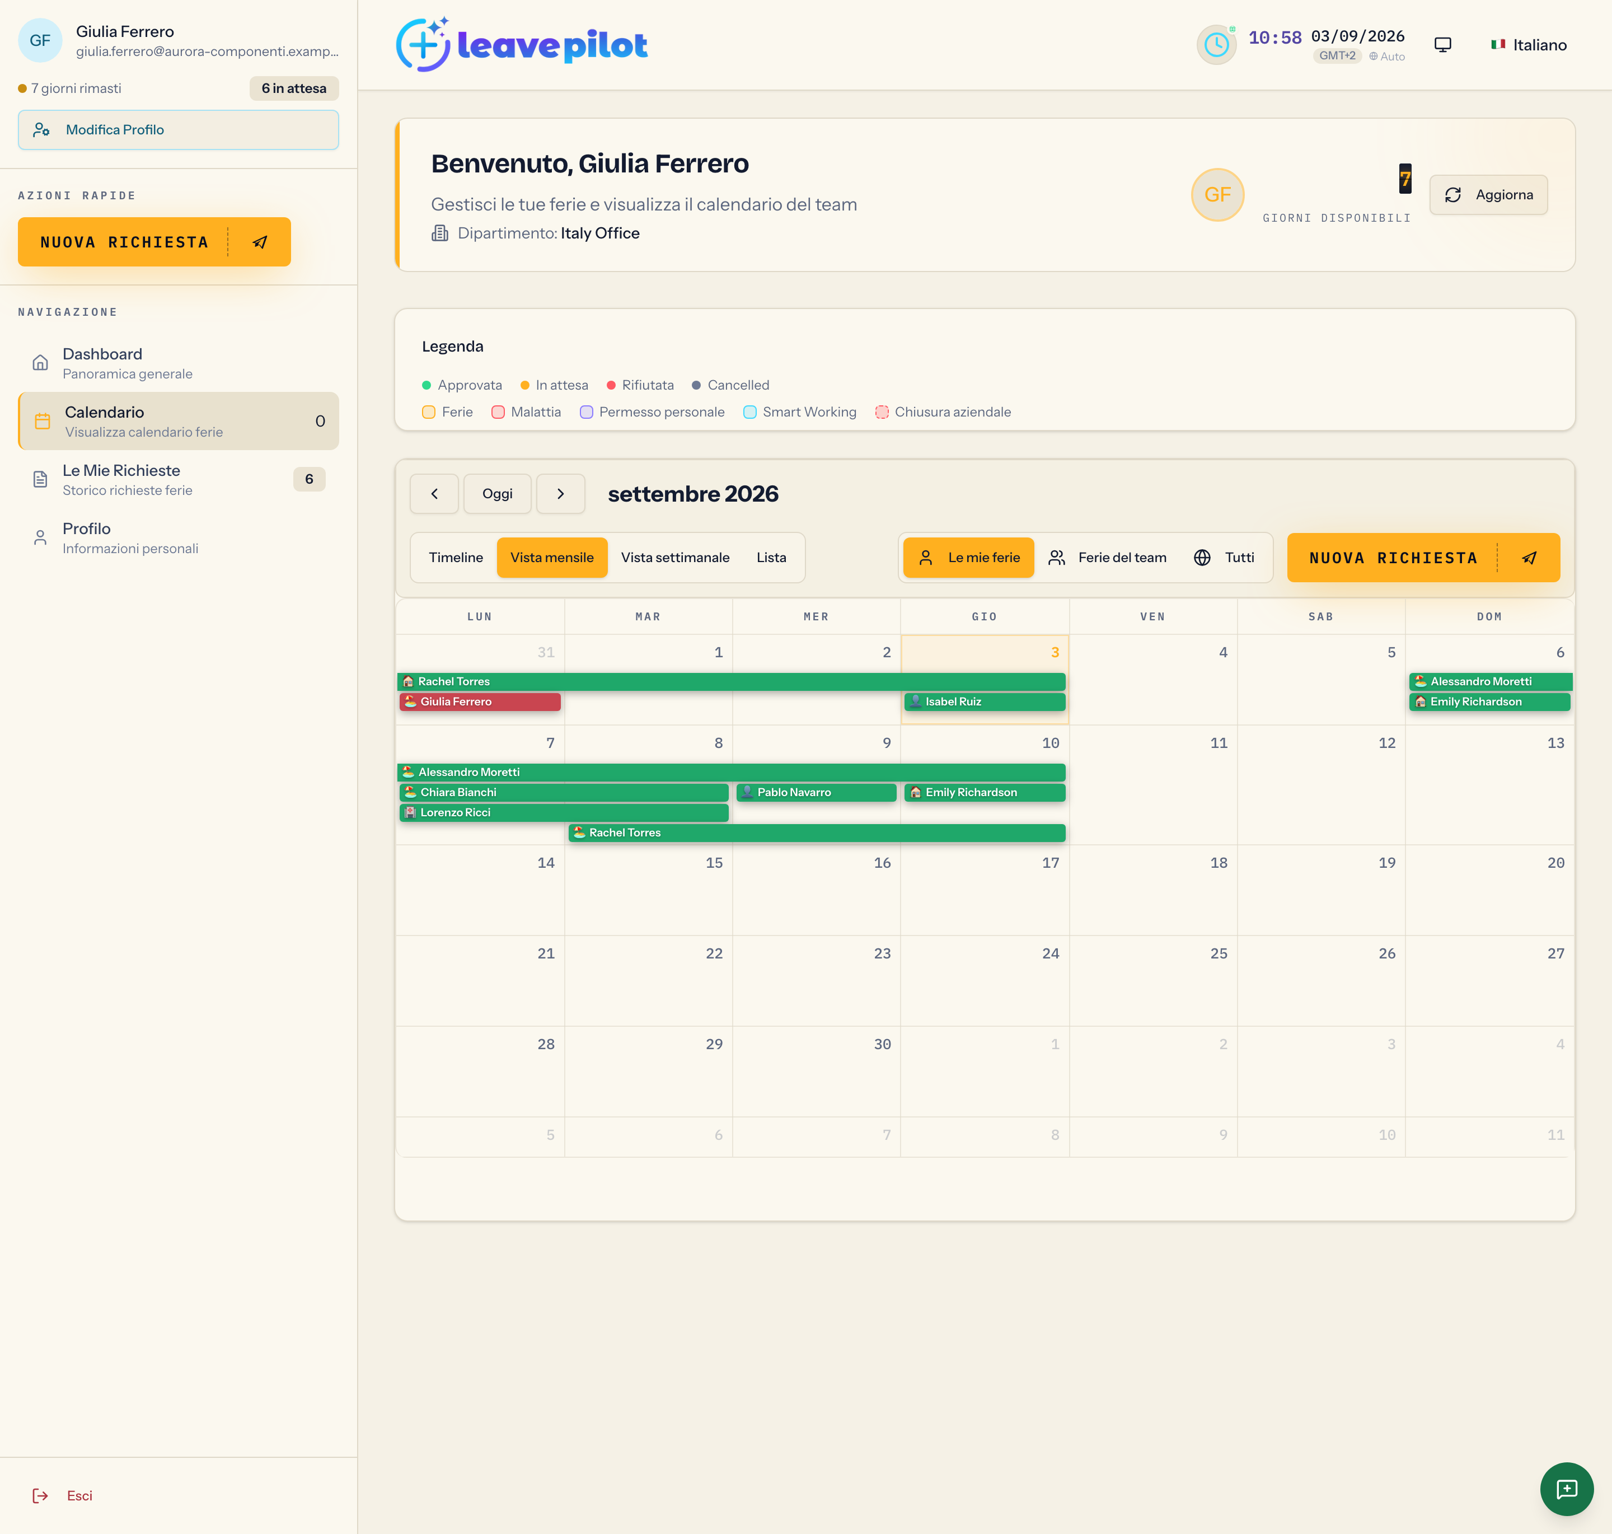Click the Ferie legend swatch

coord(428,412)
